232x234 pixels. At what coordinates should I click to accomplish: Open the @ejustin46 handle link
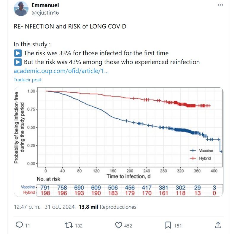45,12
